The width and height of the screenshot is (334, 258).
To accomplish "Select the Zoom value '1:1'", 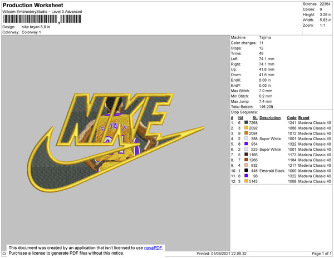I will (322, 26).
